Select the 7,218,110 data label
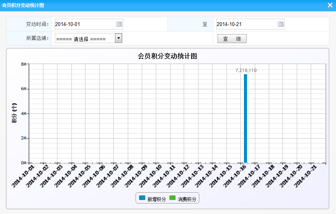 [246, 70]
